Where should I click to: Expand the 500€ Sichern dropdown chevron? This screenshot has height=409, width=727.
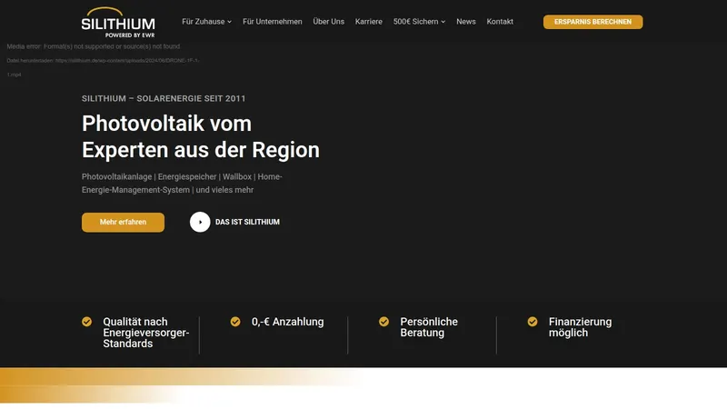point(443,22)
